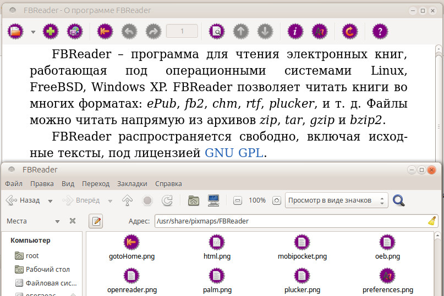Open the Закладки menu
Viewport: 444px width, 296px height.
pos(132,184)
